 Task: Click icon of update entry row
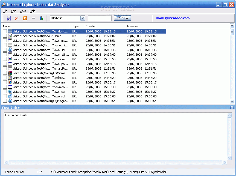[10, 78]
